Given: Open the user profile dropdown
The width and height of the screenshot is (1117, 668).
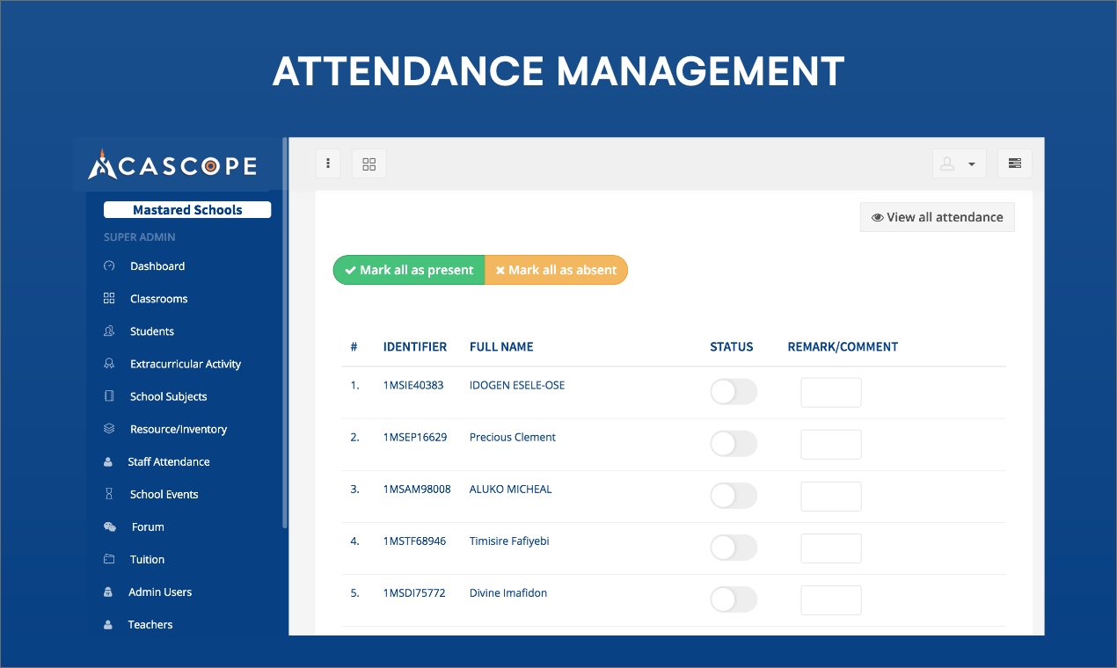Looking at the screenshot, I should point(959,163).
